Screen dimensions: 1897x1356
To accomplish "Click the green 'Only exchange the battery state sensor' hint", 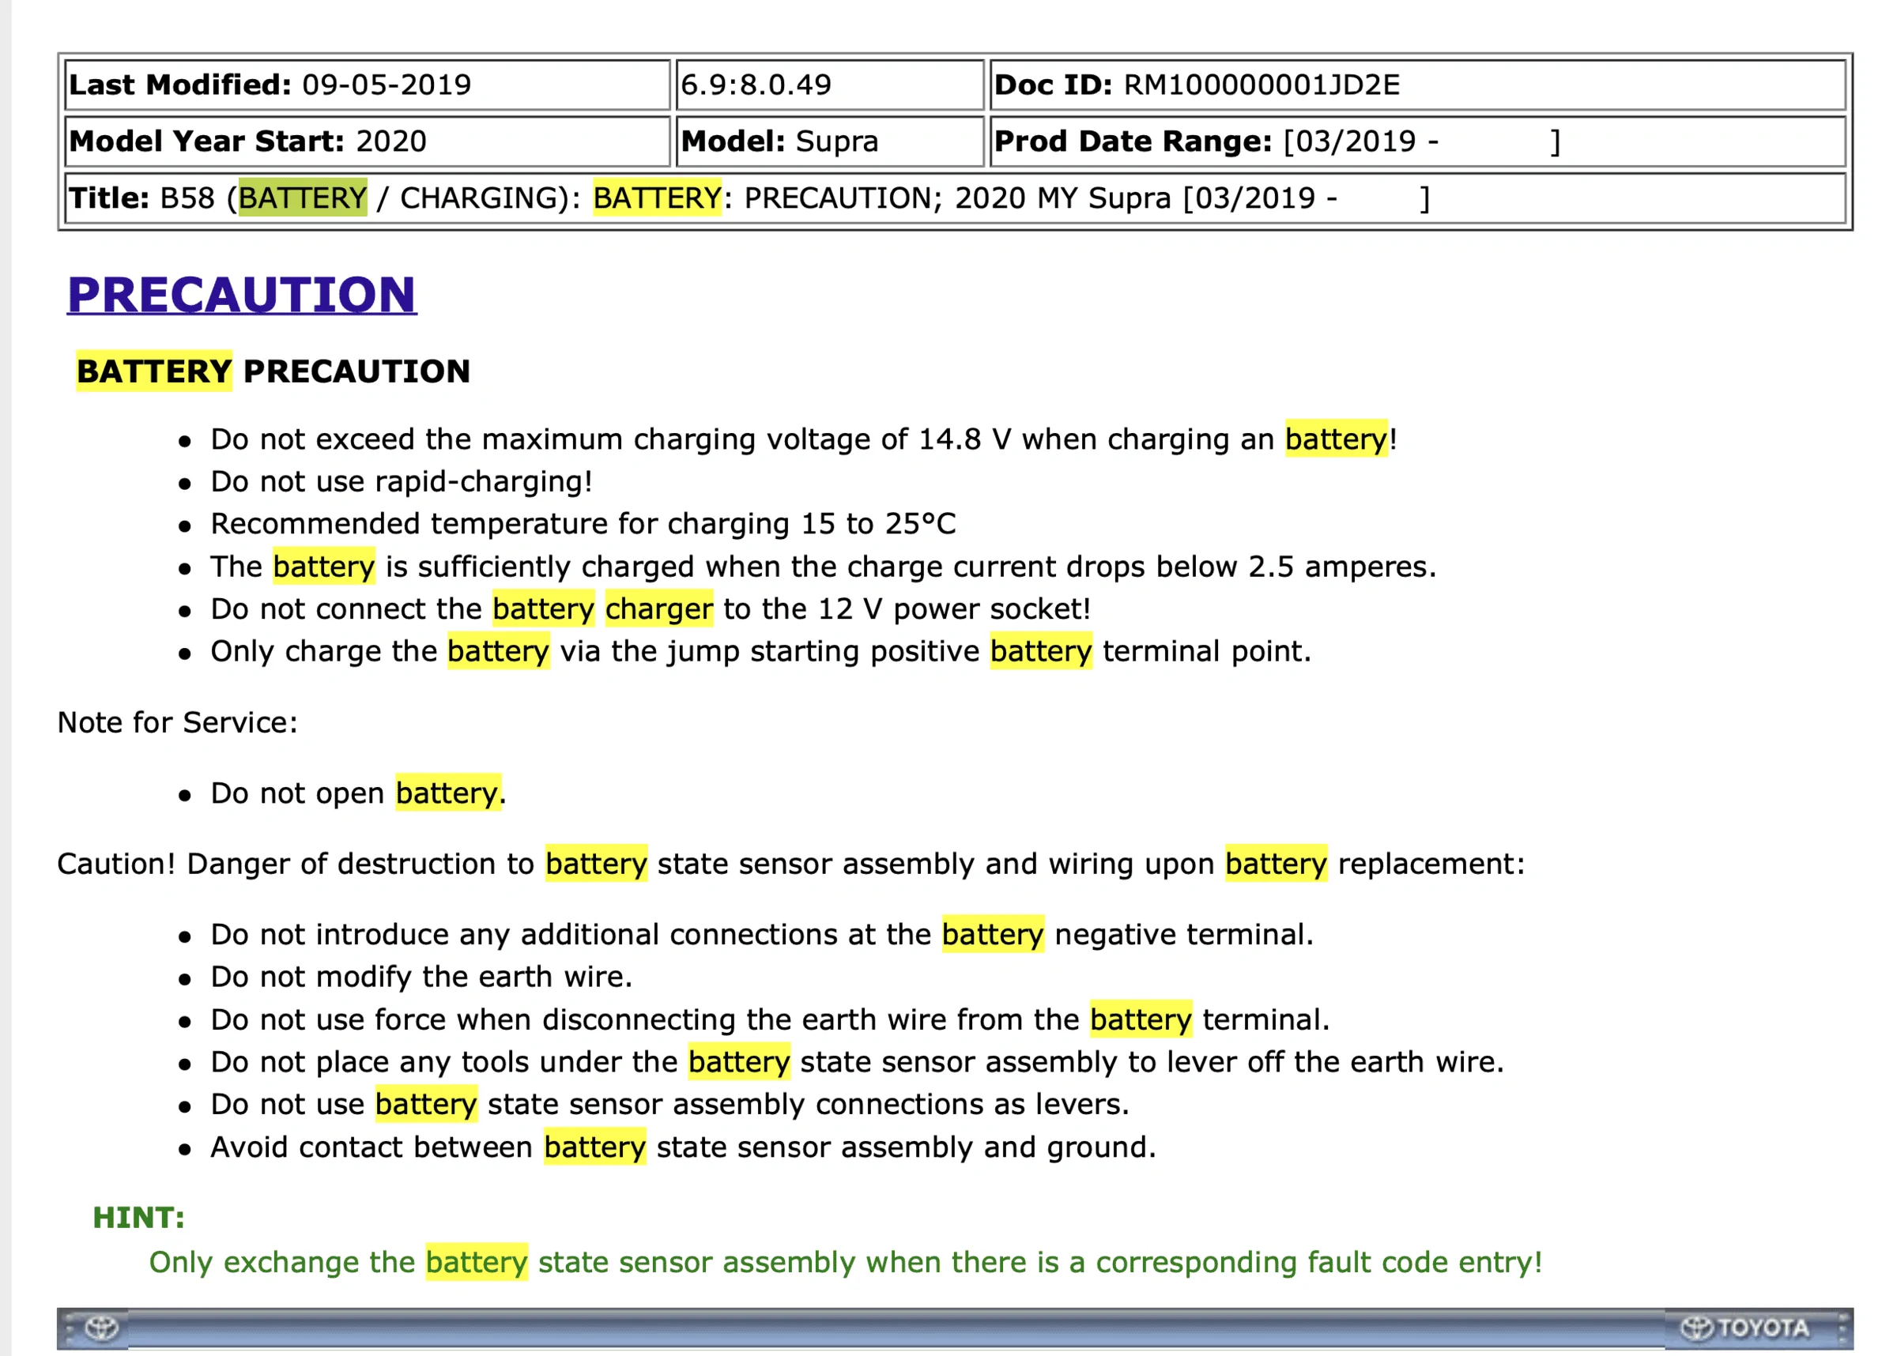I will pyautogui.click(x=846, y=1262).
